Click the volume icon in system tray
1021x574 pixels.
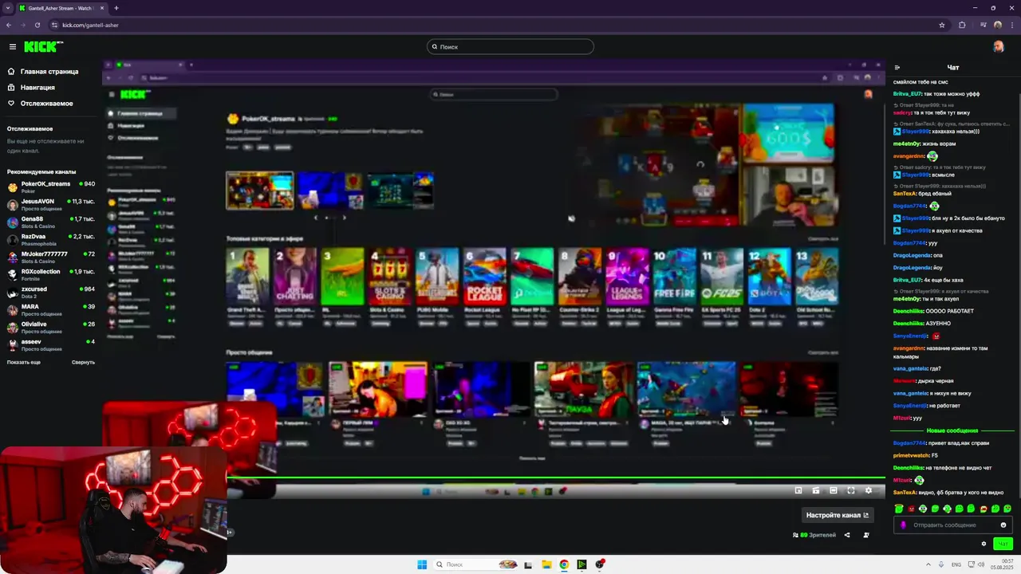pyautogui.click(x=980, y=564)
